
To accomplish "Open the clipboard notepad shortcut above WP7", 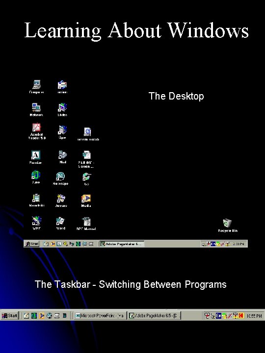I will [36, 201].
